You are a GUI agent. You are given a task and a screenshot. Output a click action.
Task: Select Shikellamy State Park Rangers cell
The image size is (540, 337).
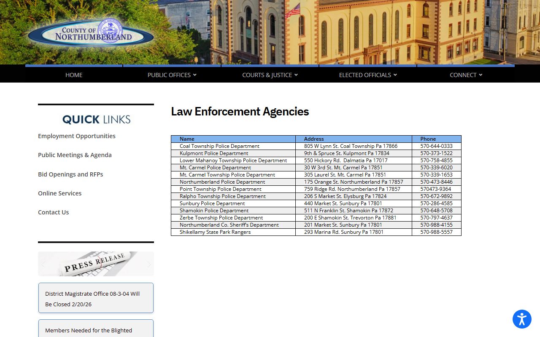tap(233, 232)
